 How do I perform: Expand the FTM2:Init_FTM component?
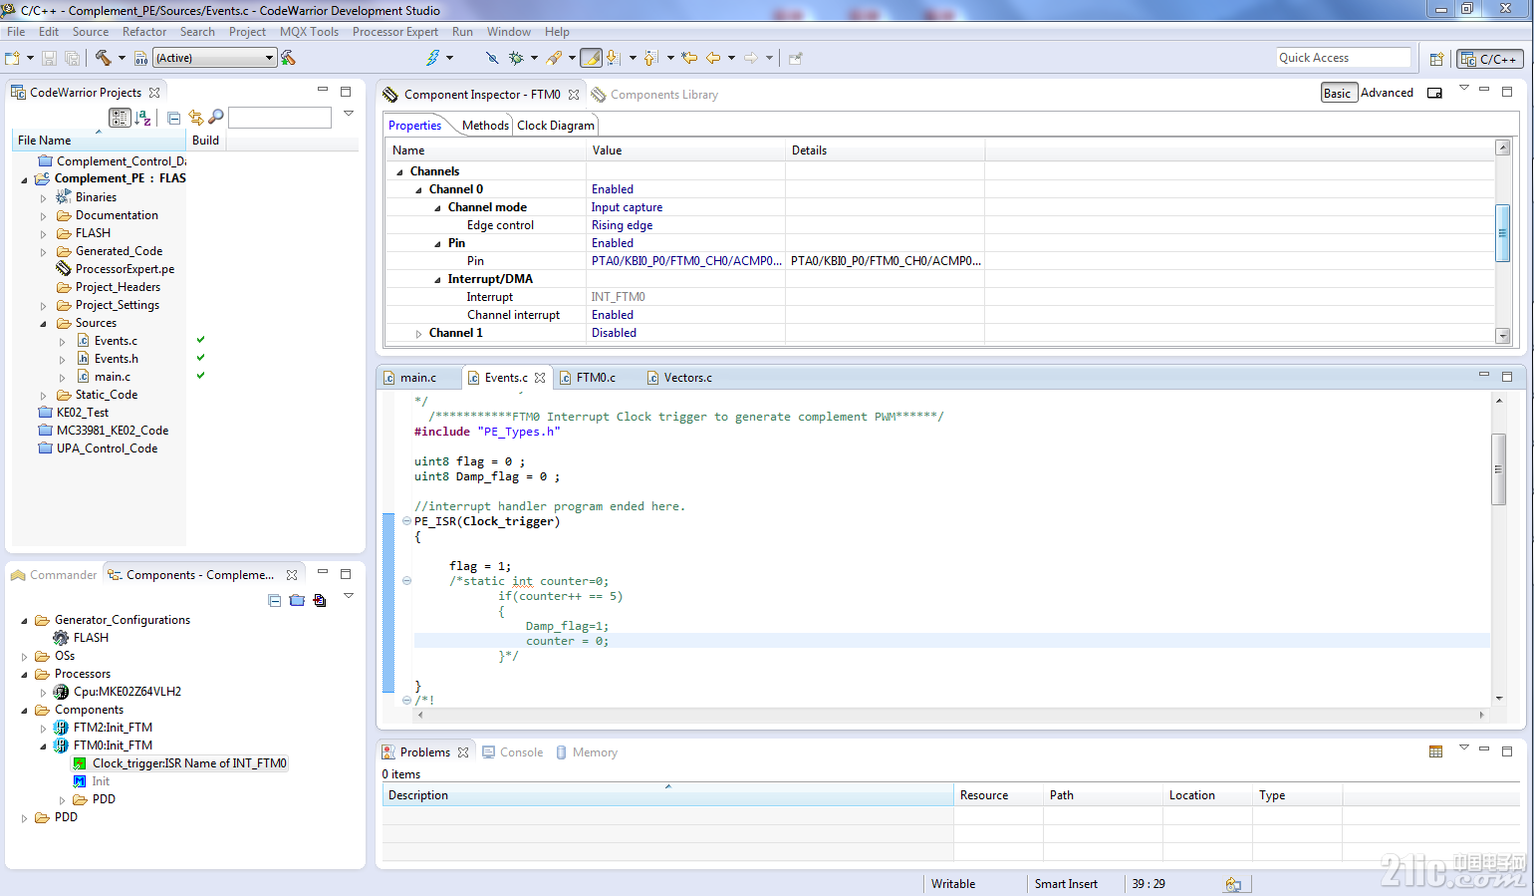coord(43,729)
